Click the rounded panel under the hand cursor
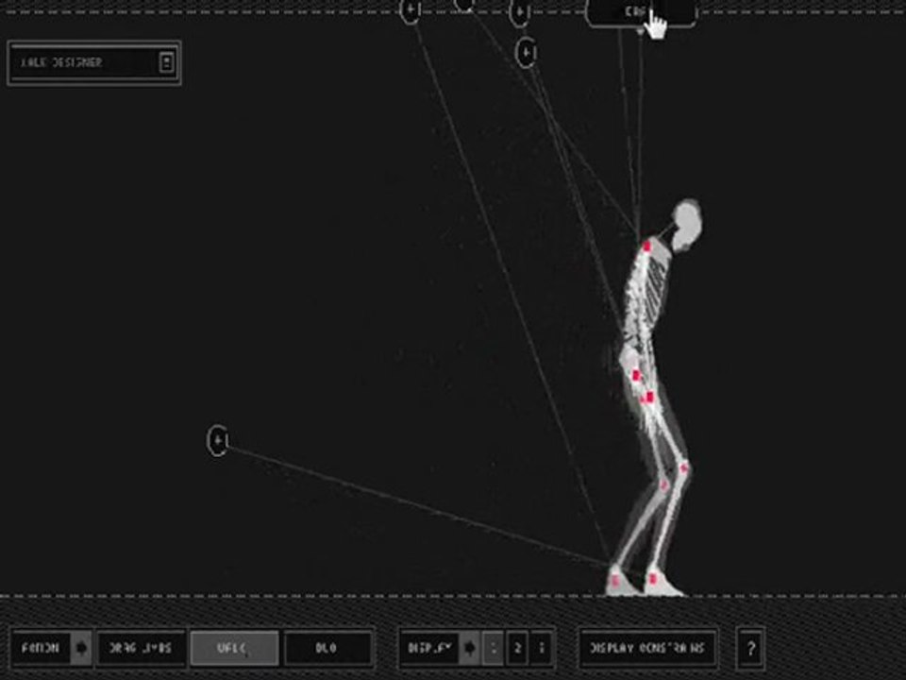This screenshot has width=906, height=680. pyautogui.click(x=640, y=12)
